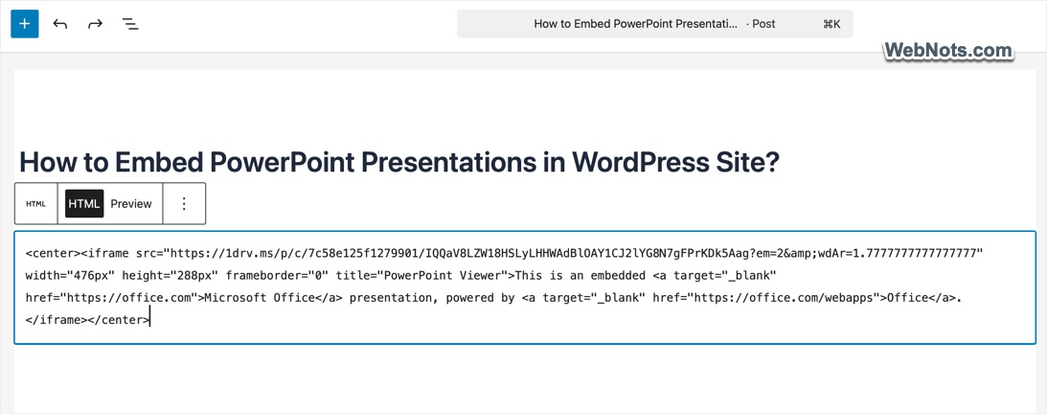Open the document overview list view

[130, 24]
